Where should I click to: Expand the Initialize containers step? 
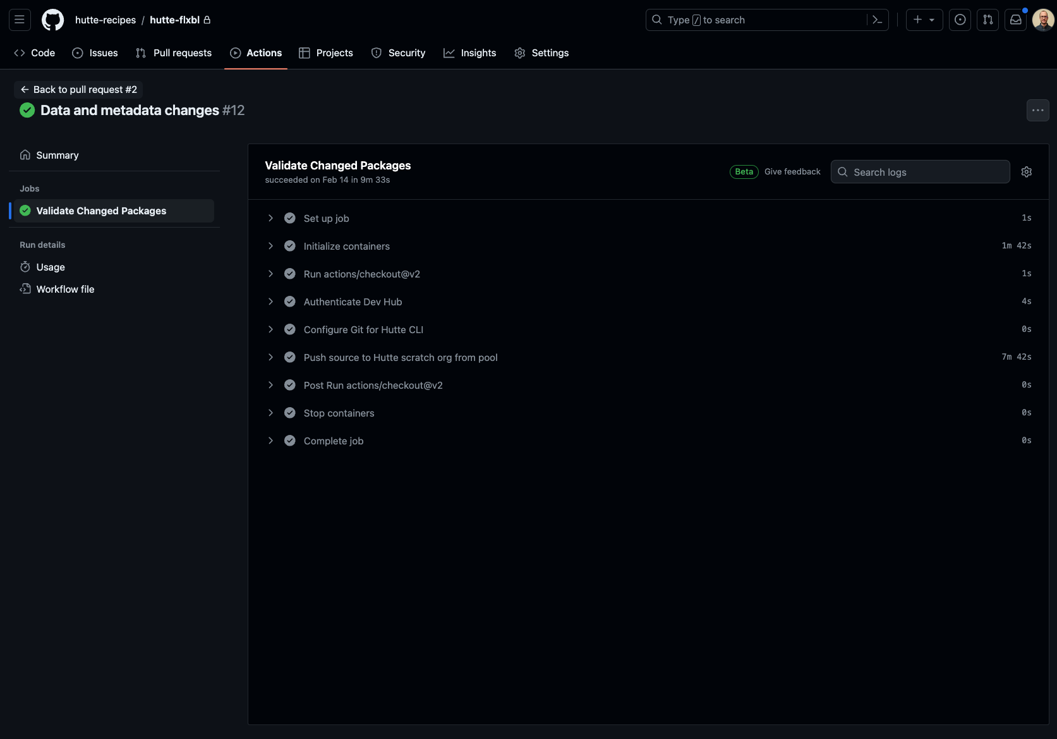[270, 246]
